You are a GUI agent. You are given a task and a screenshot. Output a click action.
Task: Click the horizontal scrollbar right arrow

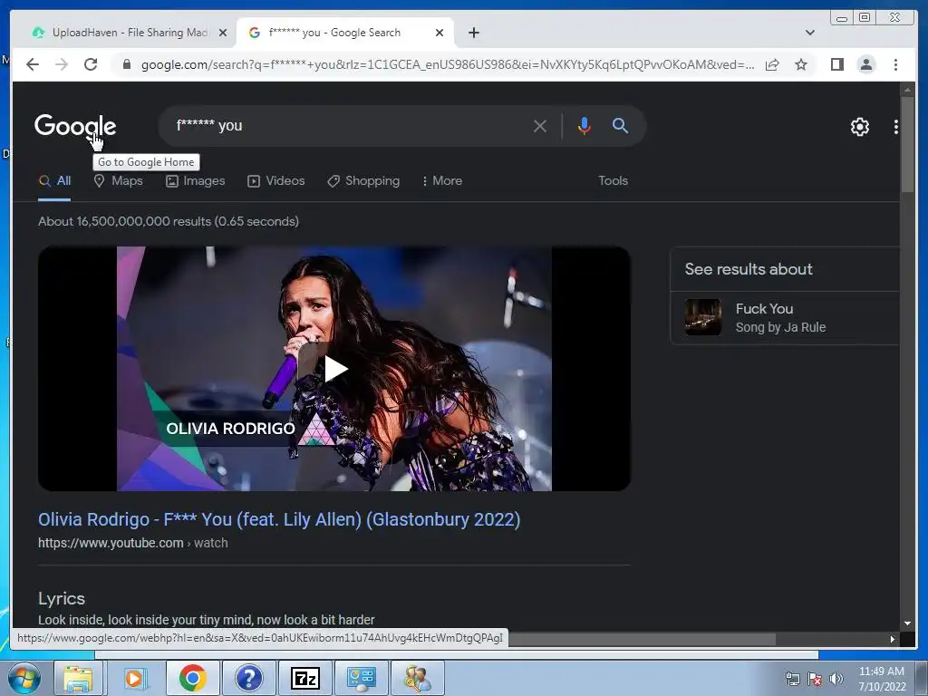[893, 639]
